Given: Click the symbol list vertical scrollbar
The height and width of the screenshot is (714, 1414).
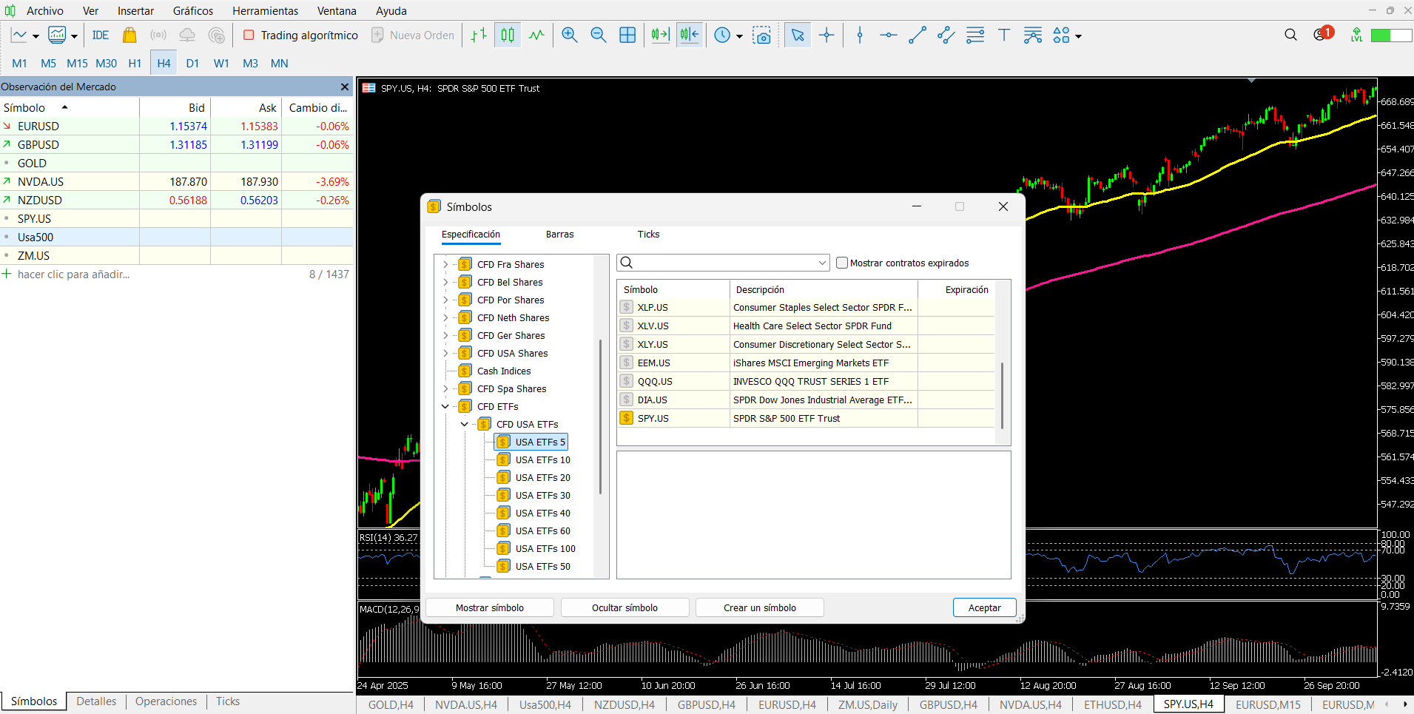Looking at the screenshot, I should [x=1002, y=396].
